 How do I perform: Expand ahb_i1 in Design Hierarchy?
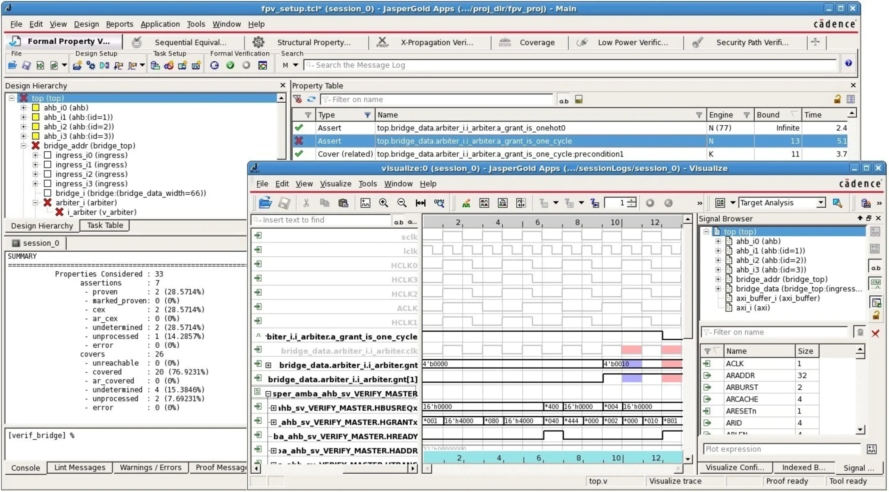[x=23, y=117]
